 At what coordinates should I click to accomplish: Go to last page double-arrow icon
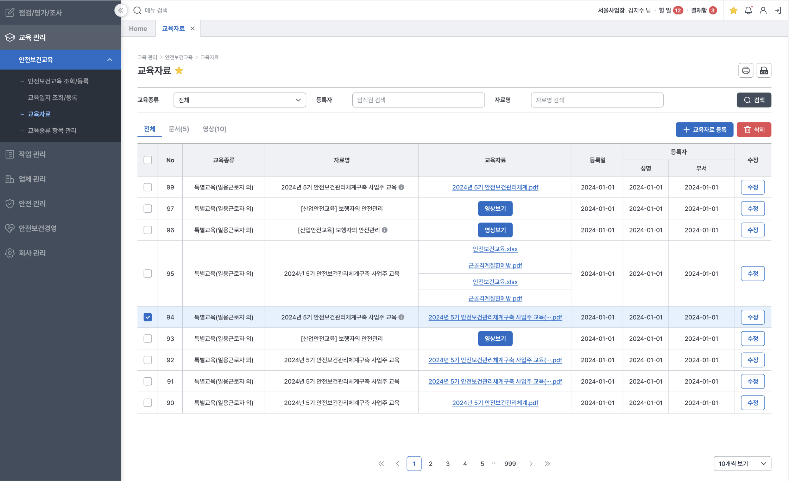547,463
